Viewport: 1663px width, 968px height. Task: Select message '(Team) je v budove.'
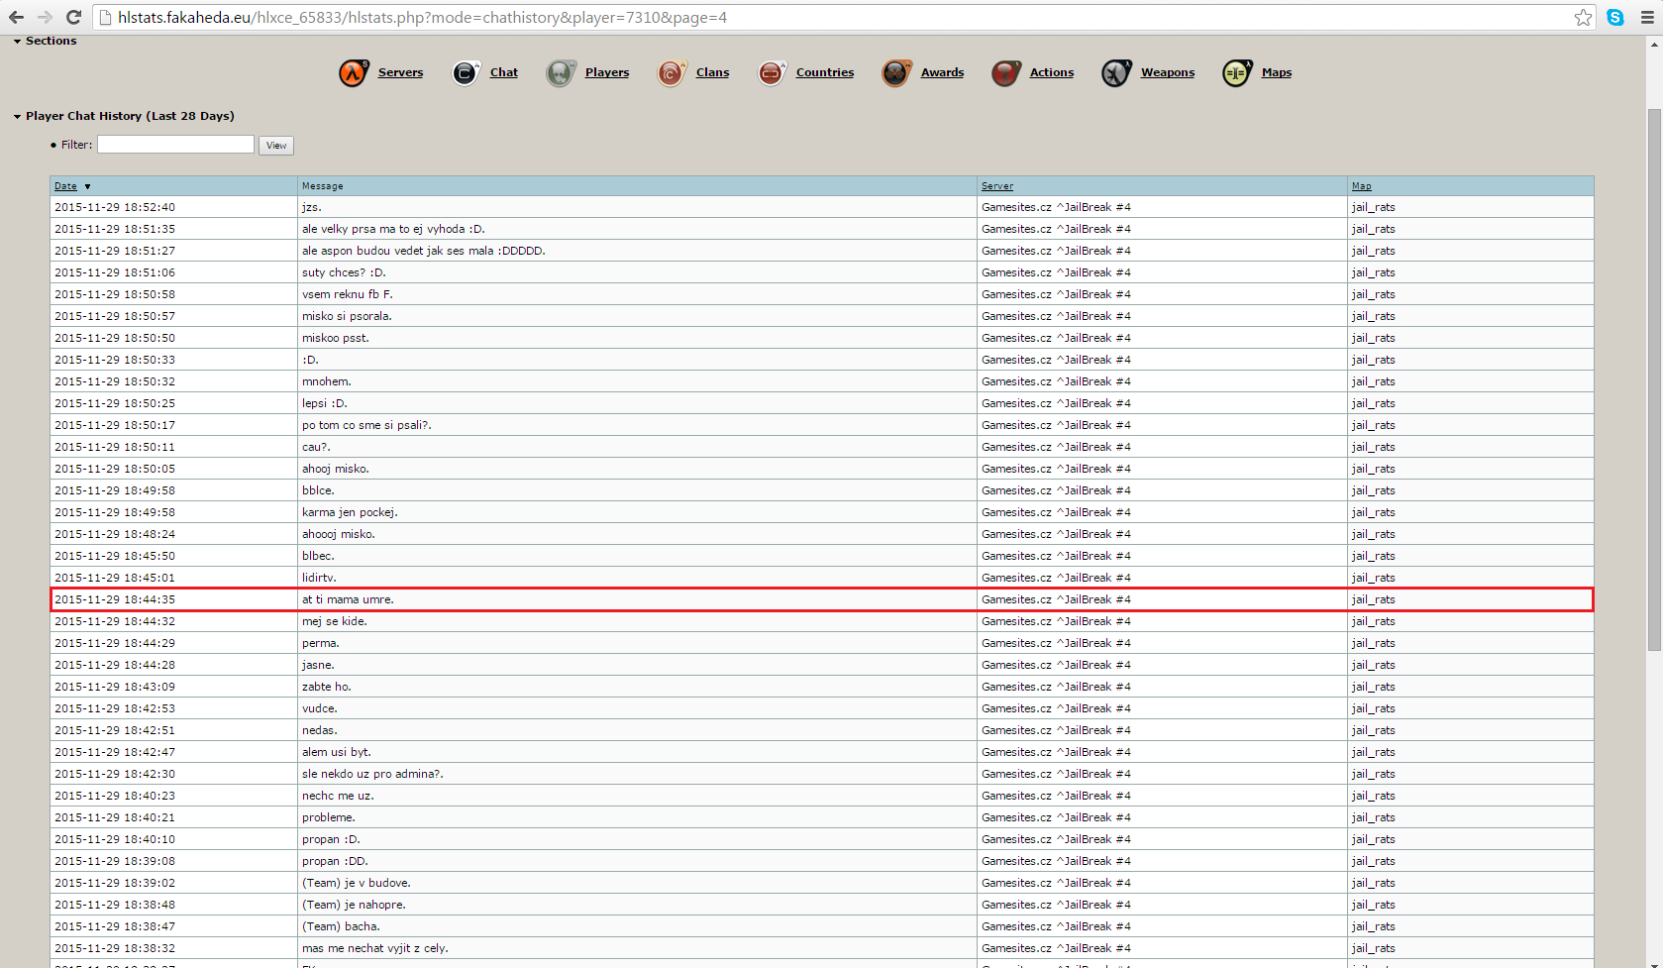pyautogui.click(x=357, y=883)
